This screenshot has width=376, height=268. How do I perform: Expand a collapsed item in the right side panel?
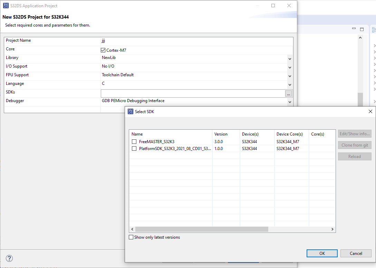pyautogui.click(x=374, y=45)
